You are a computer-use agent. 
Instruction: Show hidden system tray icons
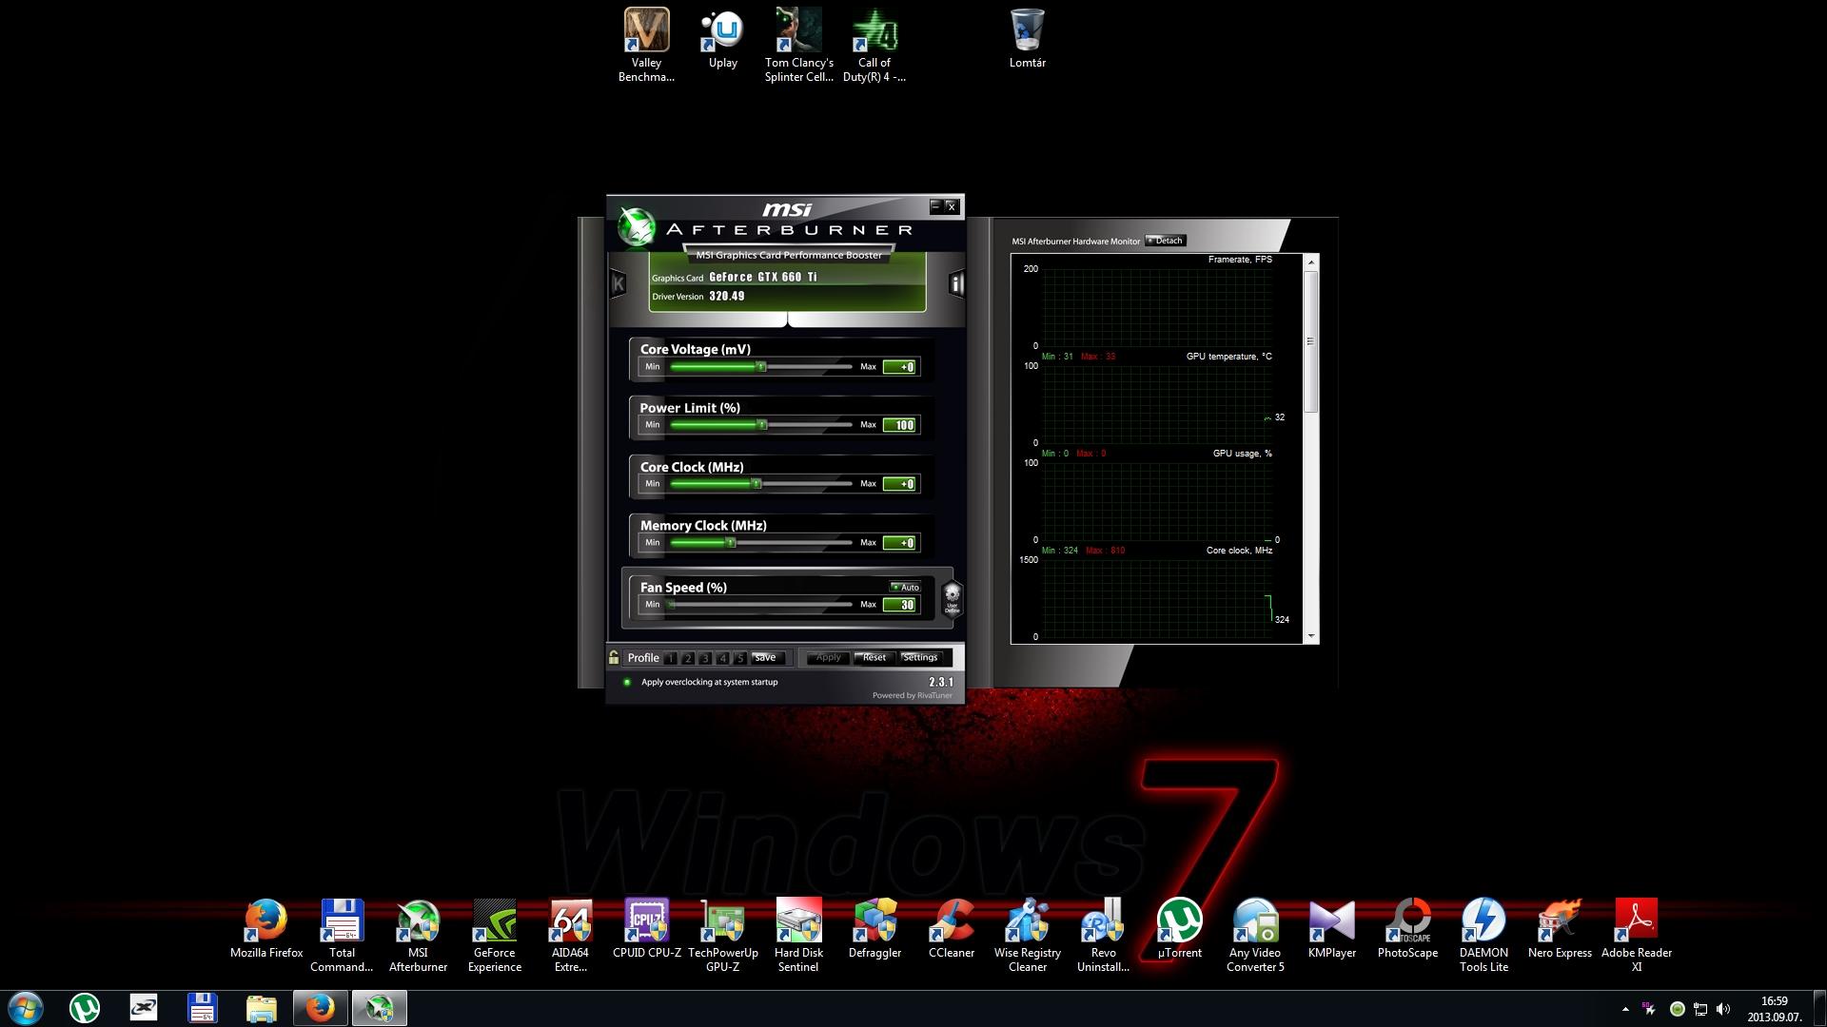click(x=1624, y=1009)
